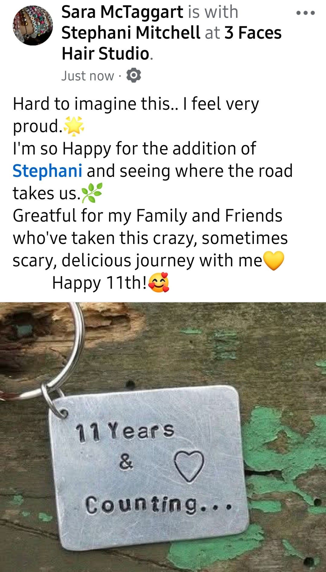326x572 pixels.
Task: Open the "11 Years & Counting" keychain photo
Action: pyautogui.click(x=163, y=437)
